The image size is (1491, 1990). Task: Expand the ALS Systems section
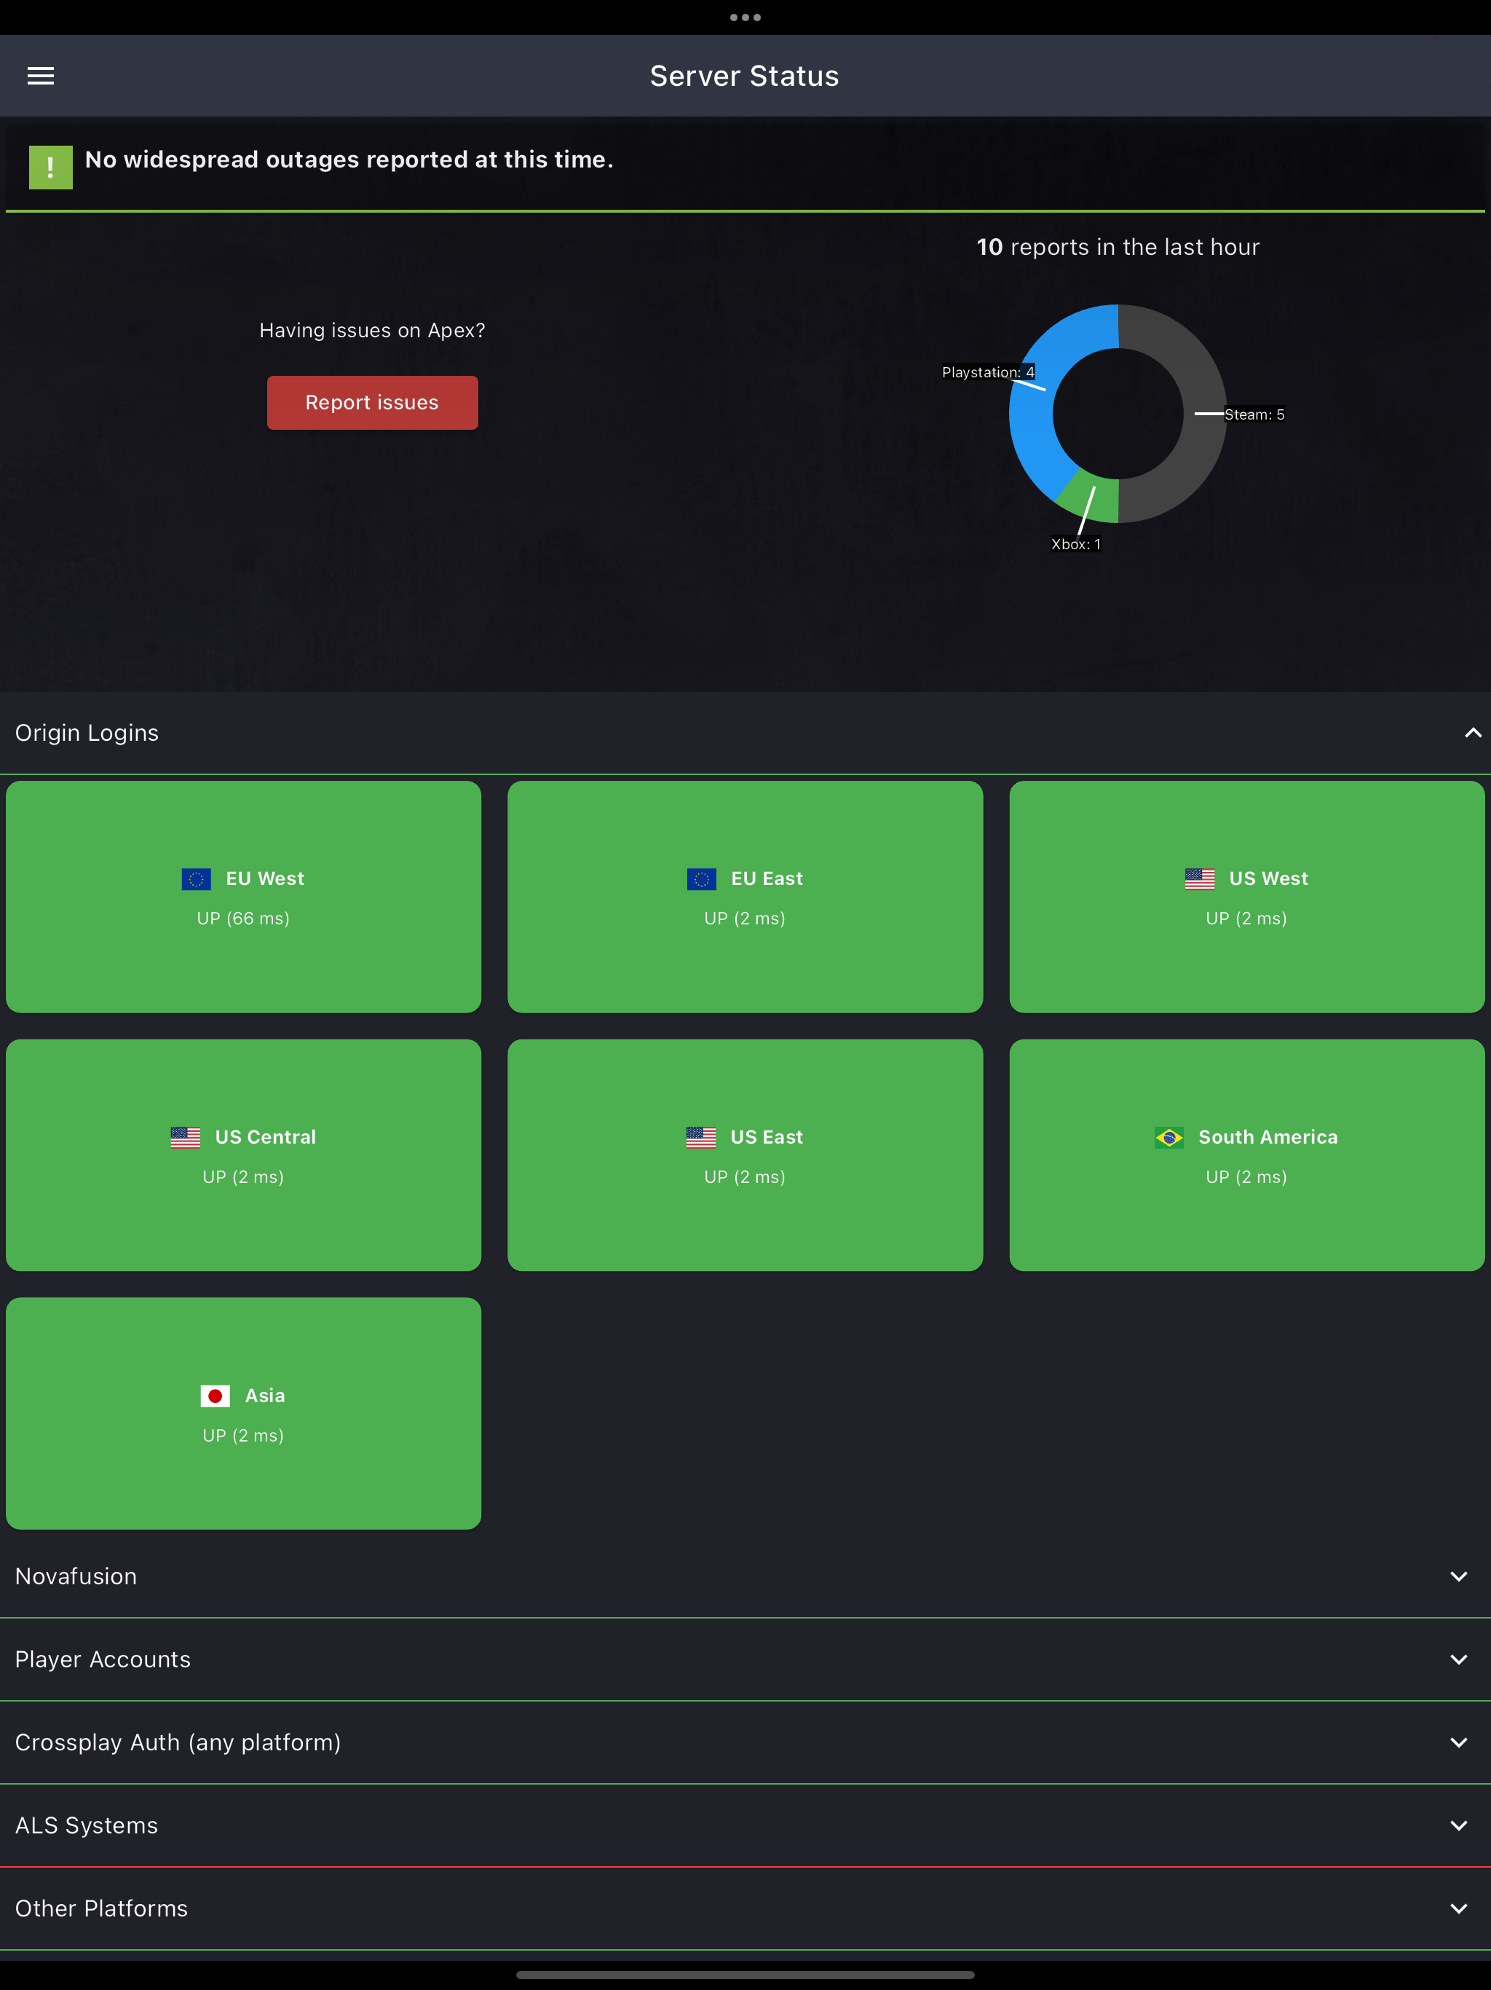[x=1459, y=1825]
